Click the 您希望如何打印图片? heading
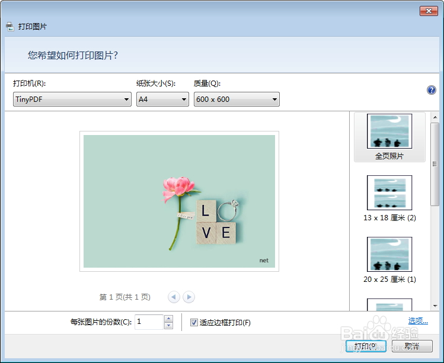Image resolution: width=444 pixels, height=363 pixels. pyautogui.click(x=73, y=55)
